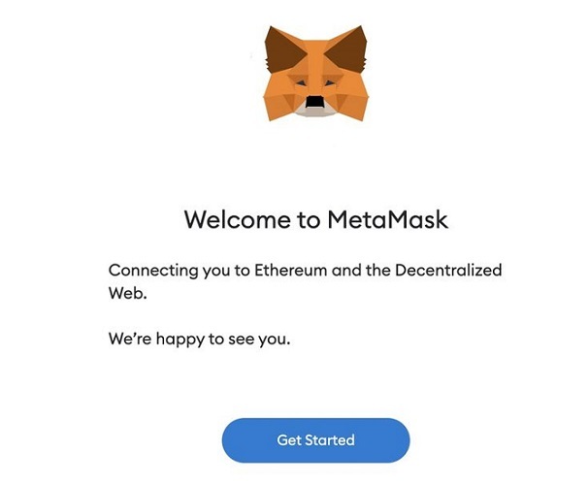Click the fox's right dark brown ear
Screen dimensions: 588x485
(x=347, y=48)
